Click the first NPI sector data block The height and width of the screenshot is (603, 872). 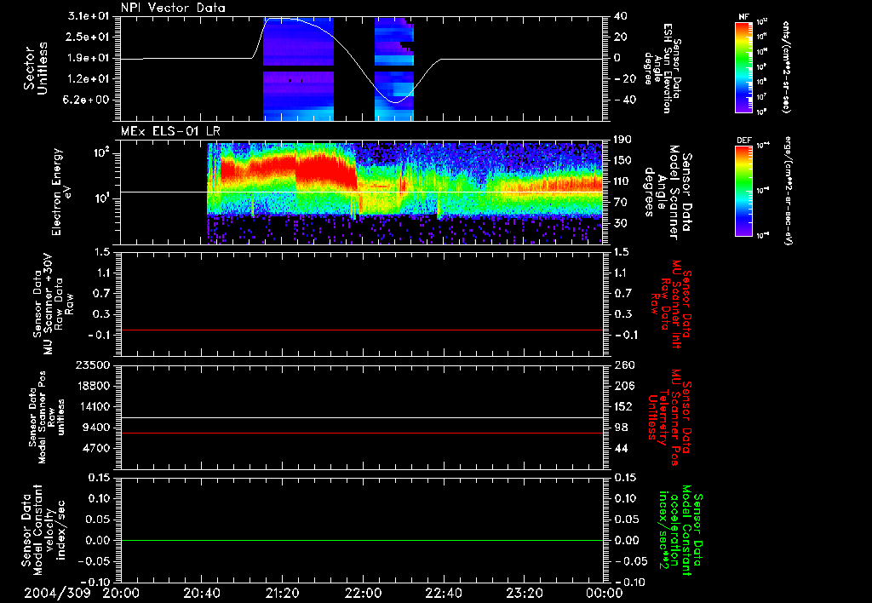(298, 69)
